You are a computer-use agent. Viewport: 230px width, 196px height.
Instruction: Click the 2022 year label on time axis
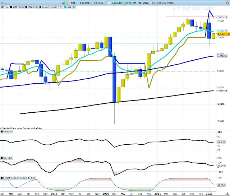pyautogui.click(x=209, y=193)
